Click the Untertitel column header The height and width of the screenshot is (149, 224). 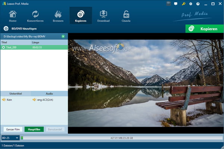[x=16, y=94]
